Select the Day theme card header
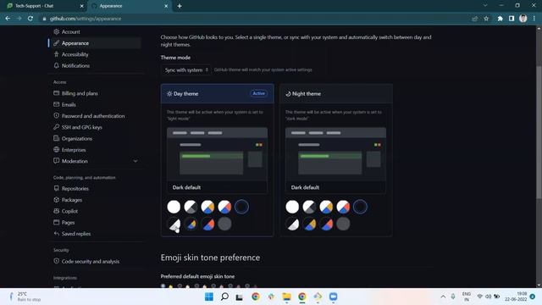This screenshot has height=305, width=542. (218, 94)
